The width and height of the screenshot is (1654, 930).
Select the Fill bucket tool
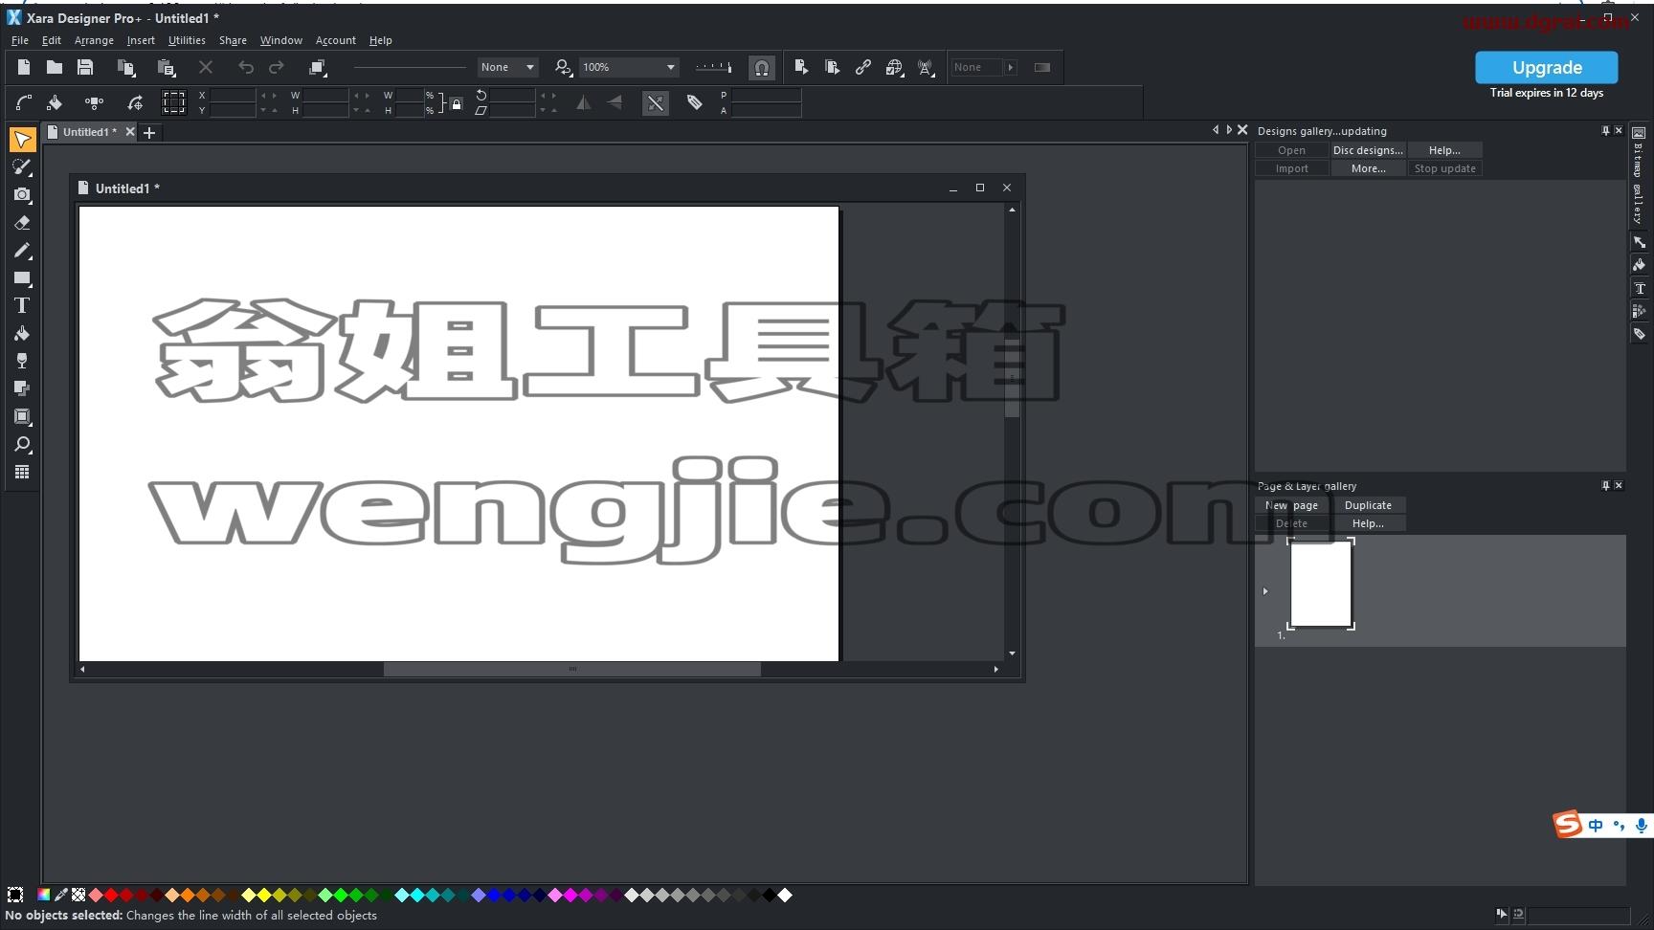tap(22, 334)
